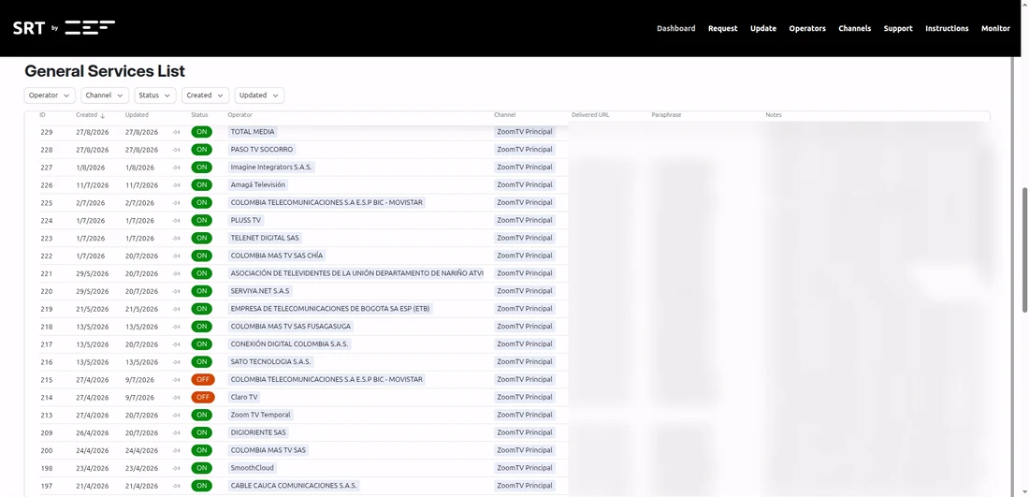The width and height of the screenshot is (1029, 497).
Task: Toggle OFF status badge for Claro TV
Action: pos(203,397)
